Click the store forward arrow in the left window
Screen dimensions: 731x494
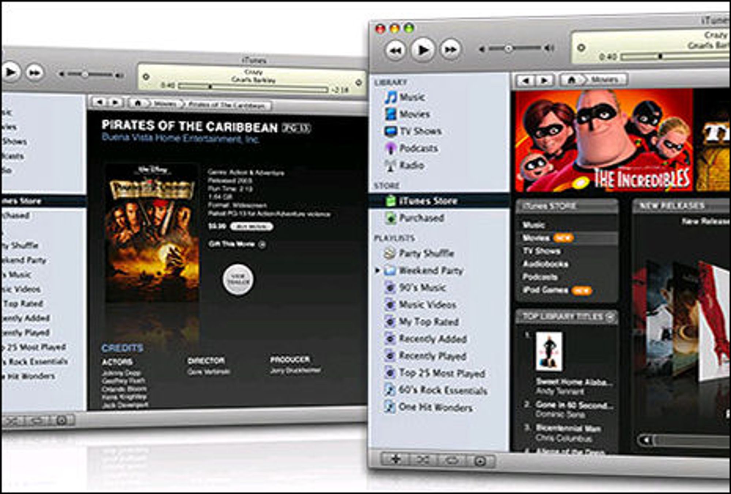pyautogui.click(x=115, y=102)
